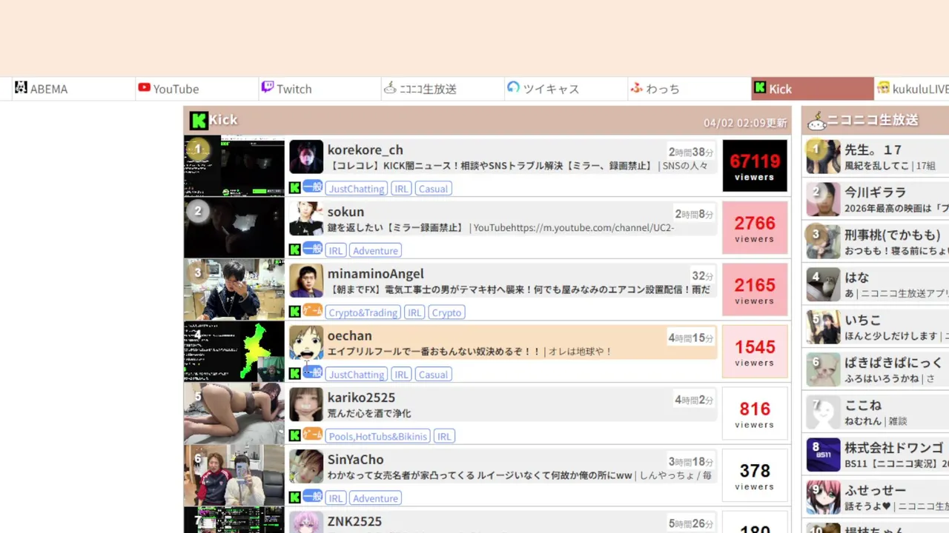Select the ツイキャス tab
The width and height of the screenshot is (949, 533).
tap(566, 89)
